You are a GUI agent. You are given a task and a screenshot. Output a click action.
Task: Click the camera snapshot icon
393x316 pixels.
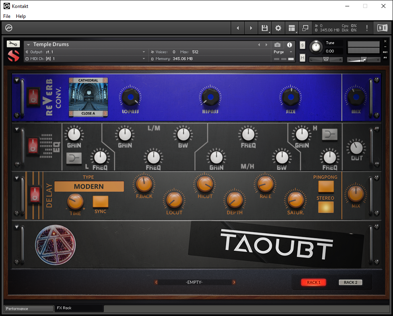(x=277, y=45)
